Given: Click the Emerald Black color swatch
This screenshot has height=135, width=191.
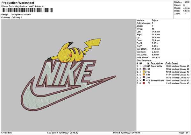Looking at the screenshot, I should [x=144, y=80].
